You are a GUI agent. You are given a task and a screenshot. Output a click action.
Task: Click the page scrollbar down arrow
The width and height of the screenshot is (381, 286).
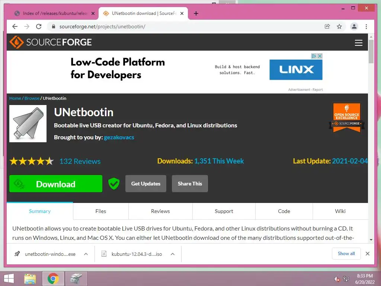coord(371,240)
